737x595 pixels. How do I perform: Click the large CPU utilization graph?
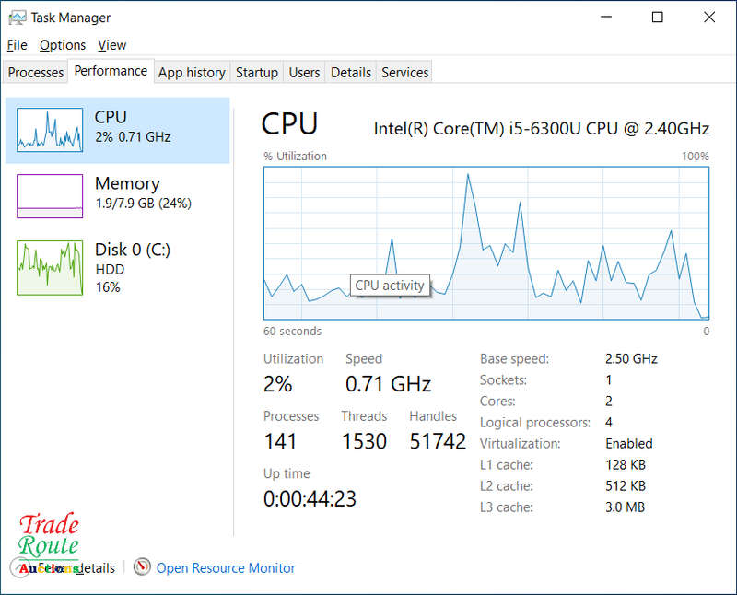[486, 243]
